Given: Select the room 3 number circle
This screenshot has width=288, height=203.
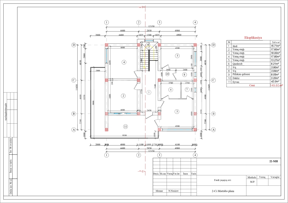Looking at the screenshot, I should click(177, 112).
